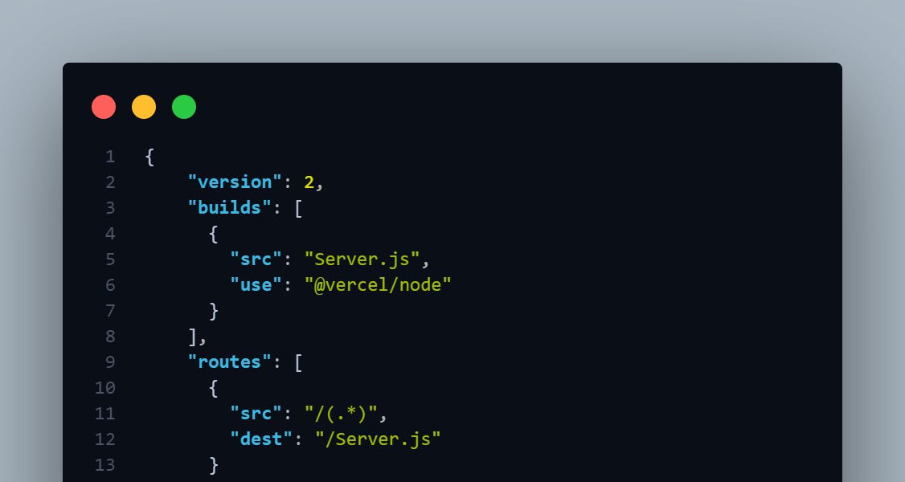Click the "builds" key text
The image size is (905, 482).
(229, 207)
